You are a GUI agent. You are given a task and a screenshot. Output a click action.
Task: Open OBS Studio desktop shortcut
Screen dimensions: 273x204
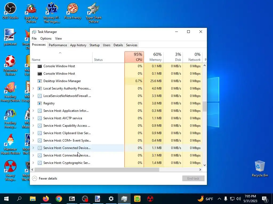[10, 11]
